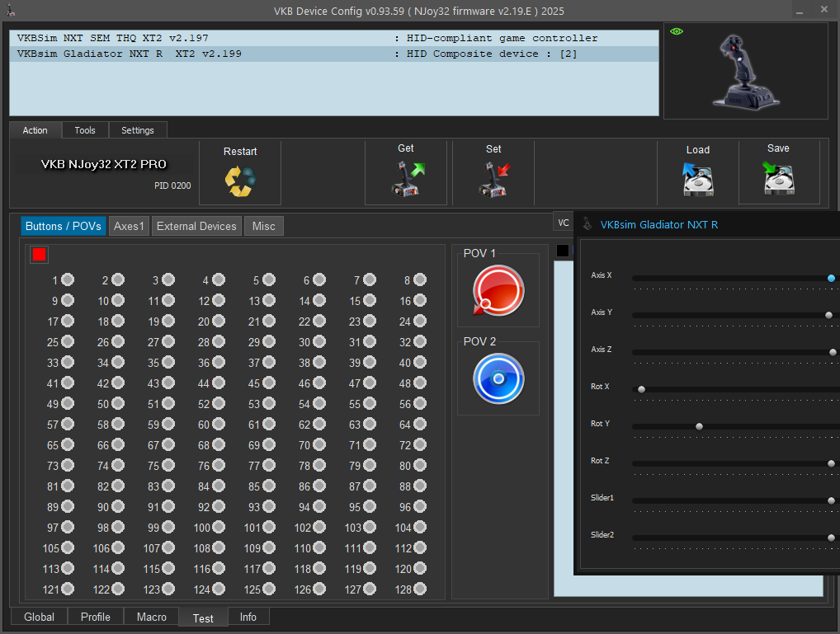Open the Tools tab

pos(85,130)
